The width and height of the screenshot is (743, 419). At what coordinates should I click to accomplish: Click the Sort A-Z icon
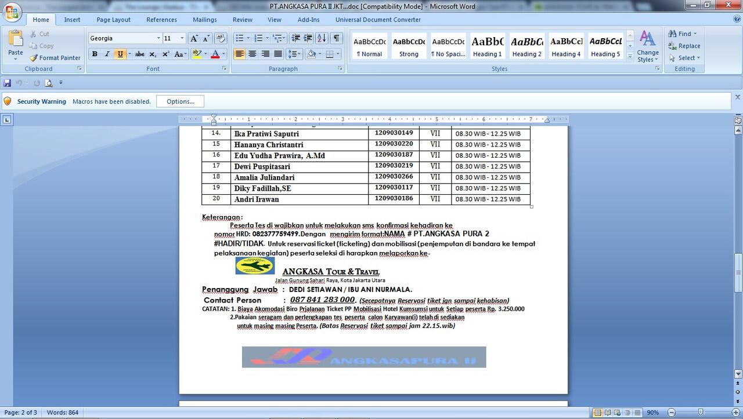322,38
